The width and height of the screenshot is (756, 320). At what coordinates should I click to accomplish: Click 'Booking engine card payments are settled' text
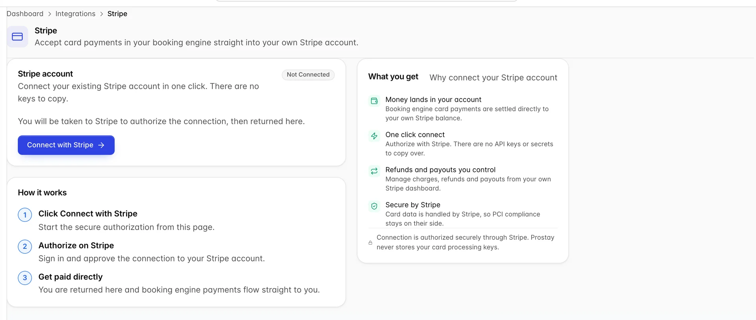pos(467,114)
